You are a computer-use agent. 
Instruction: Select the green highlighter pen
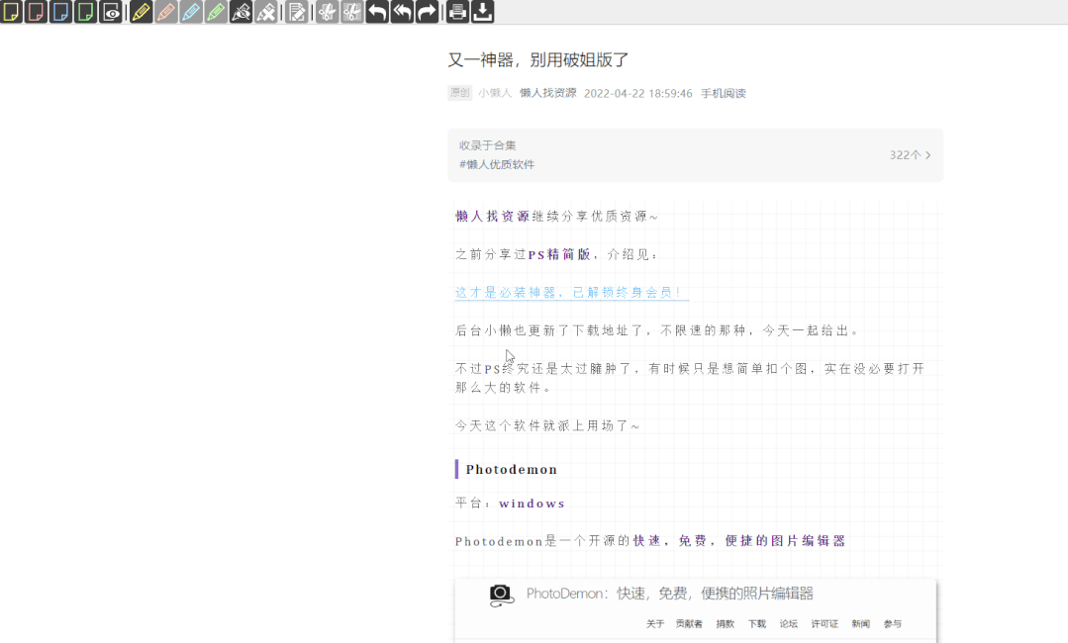point(215,12)
